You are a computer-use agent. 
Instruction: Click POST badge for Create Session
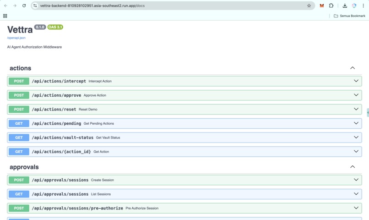tap(19, 180)
